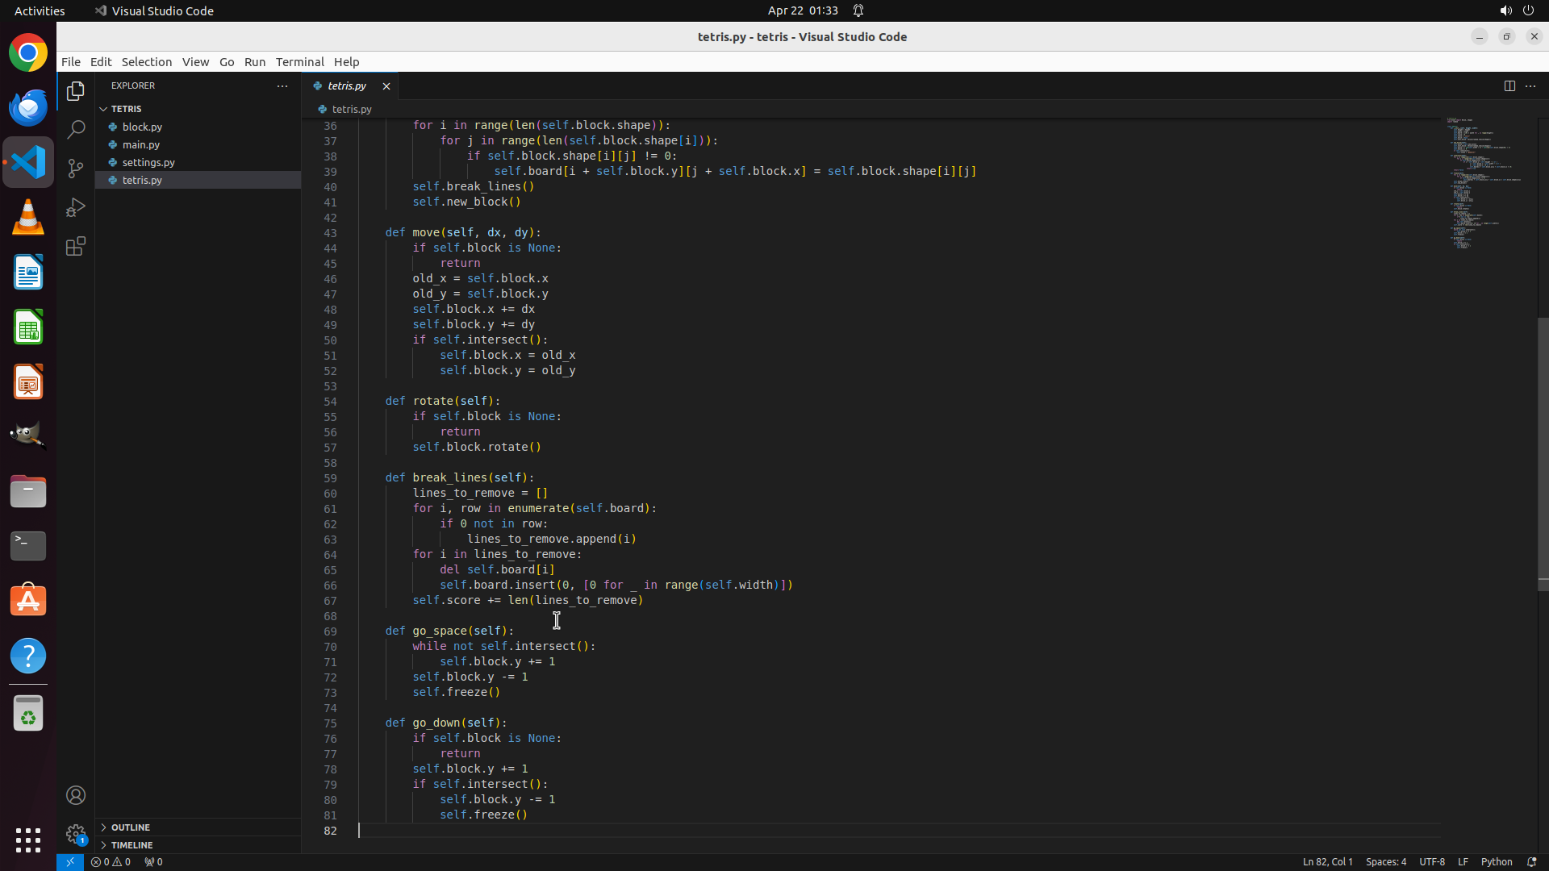Toggle Explorer view via files icon
This screenshot has width=1549, height=871.
76,91
